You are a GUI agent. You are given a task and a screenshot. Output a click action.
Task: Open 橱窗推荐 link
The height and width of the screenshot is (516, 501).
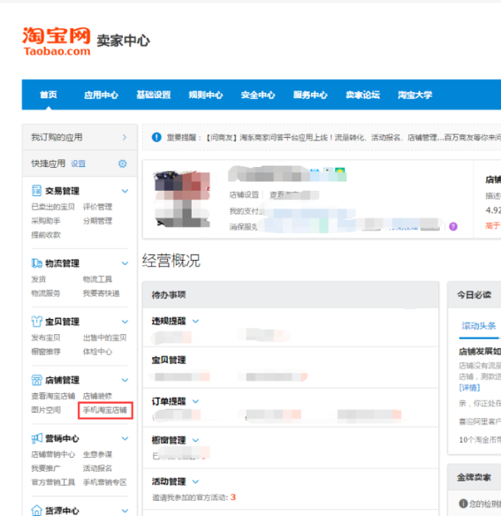point(46,352)
